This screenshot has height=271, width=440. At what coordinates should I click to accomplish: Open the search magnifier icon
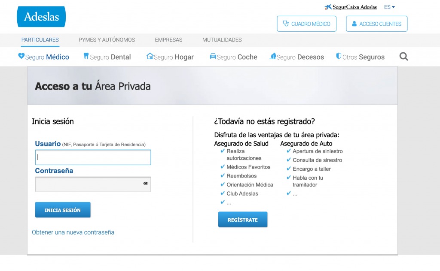(x=403, y=57)
